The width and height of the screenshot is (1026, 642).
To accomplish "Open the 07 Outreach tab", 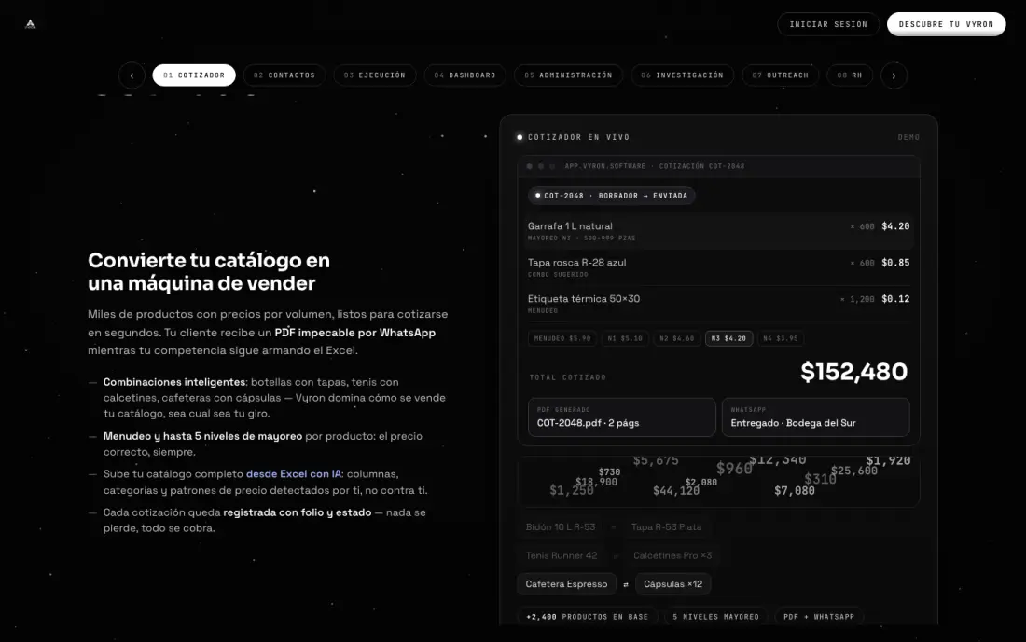I will point(780,75).
